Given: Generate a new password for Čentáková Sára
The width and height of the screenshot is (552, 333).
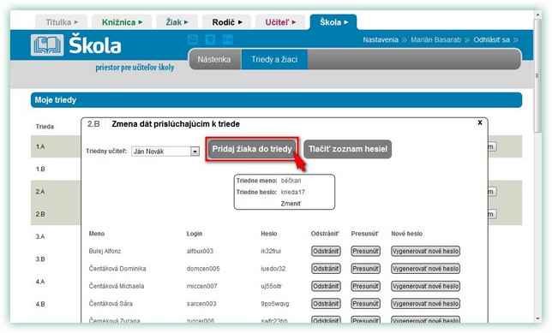Looking at the screenshot, I should pos(426,304).
